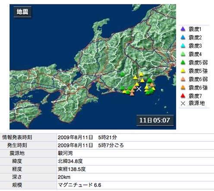Click the 東経138.5度 longitude cell
The image size is (214, 191).
[x=135, y=169]
